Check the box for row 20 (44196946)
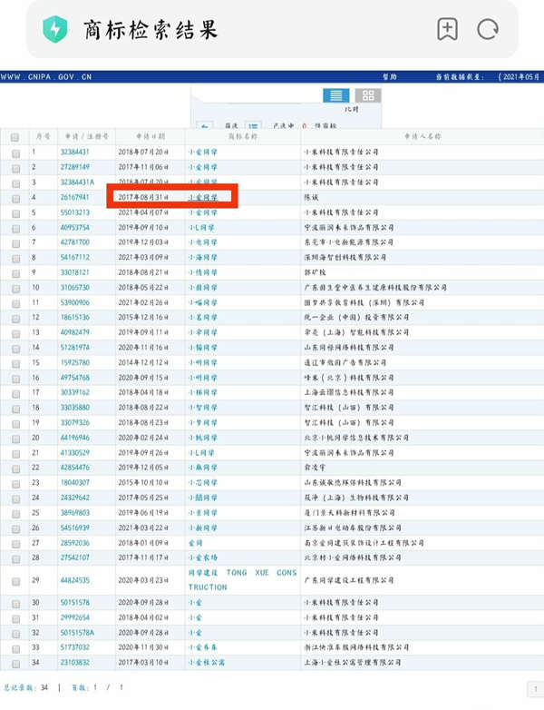The height and width of the screenshot is (710, 544). point(15,439)
